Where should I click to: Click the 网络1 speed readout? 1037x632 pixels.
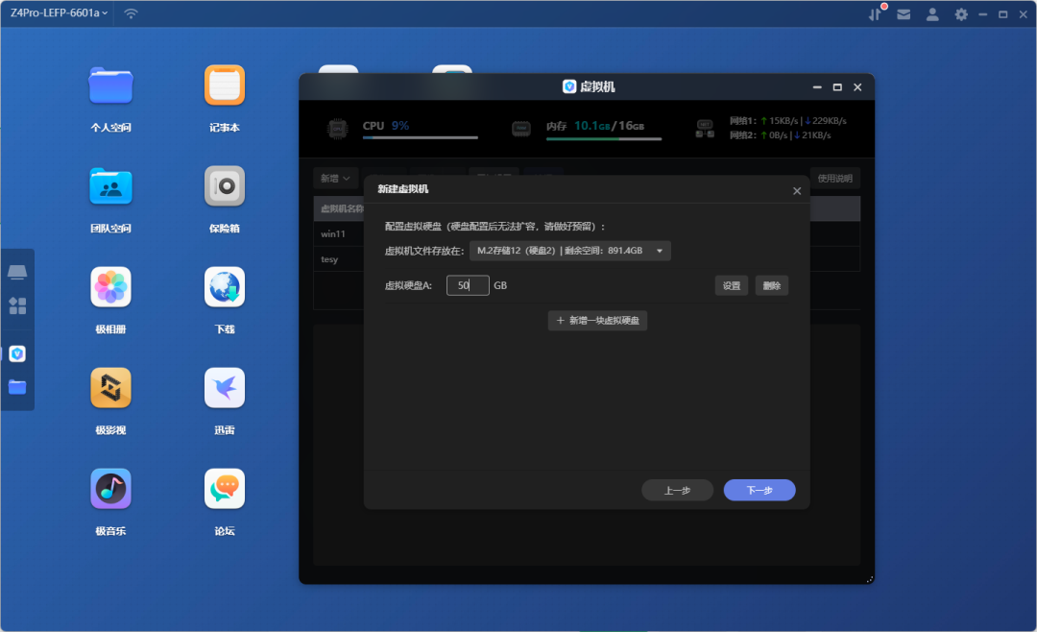(788, 121)
